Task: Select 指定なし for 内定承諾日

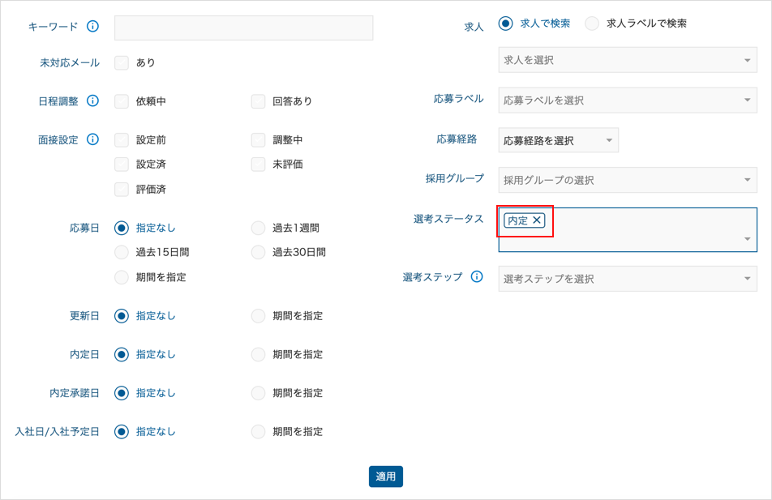Action: [x=122, y=393]
